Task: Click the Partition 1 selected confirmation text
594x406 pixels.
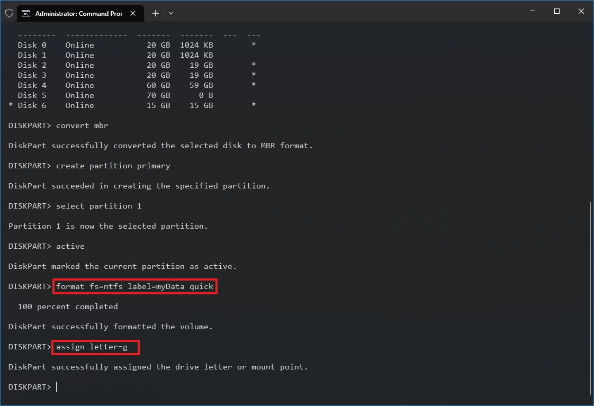Action: tap(107, 226)
